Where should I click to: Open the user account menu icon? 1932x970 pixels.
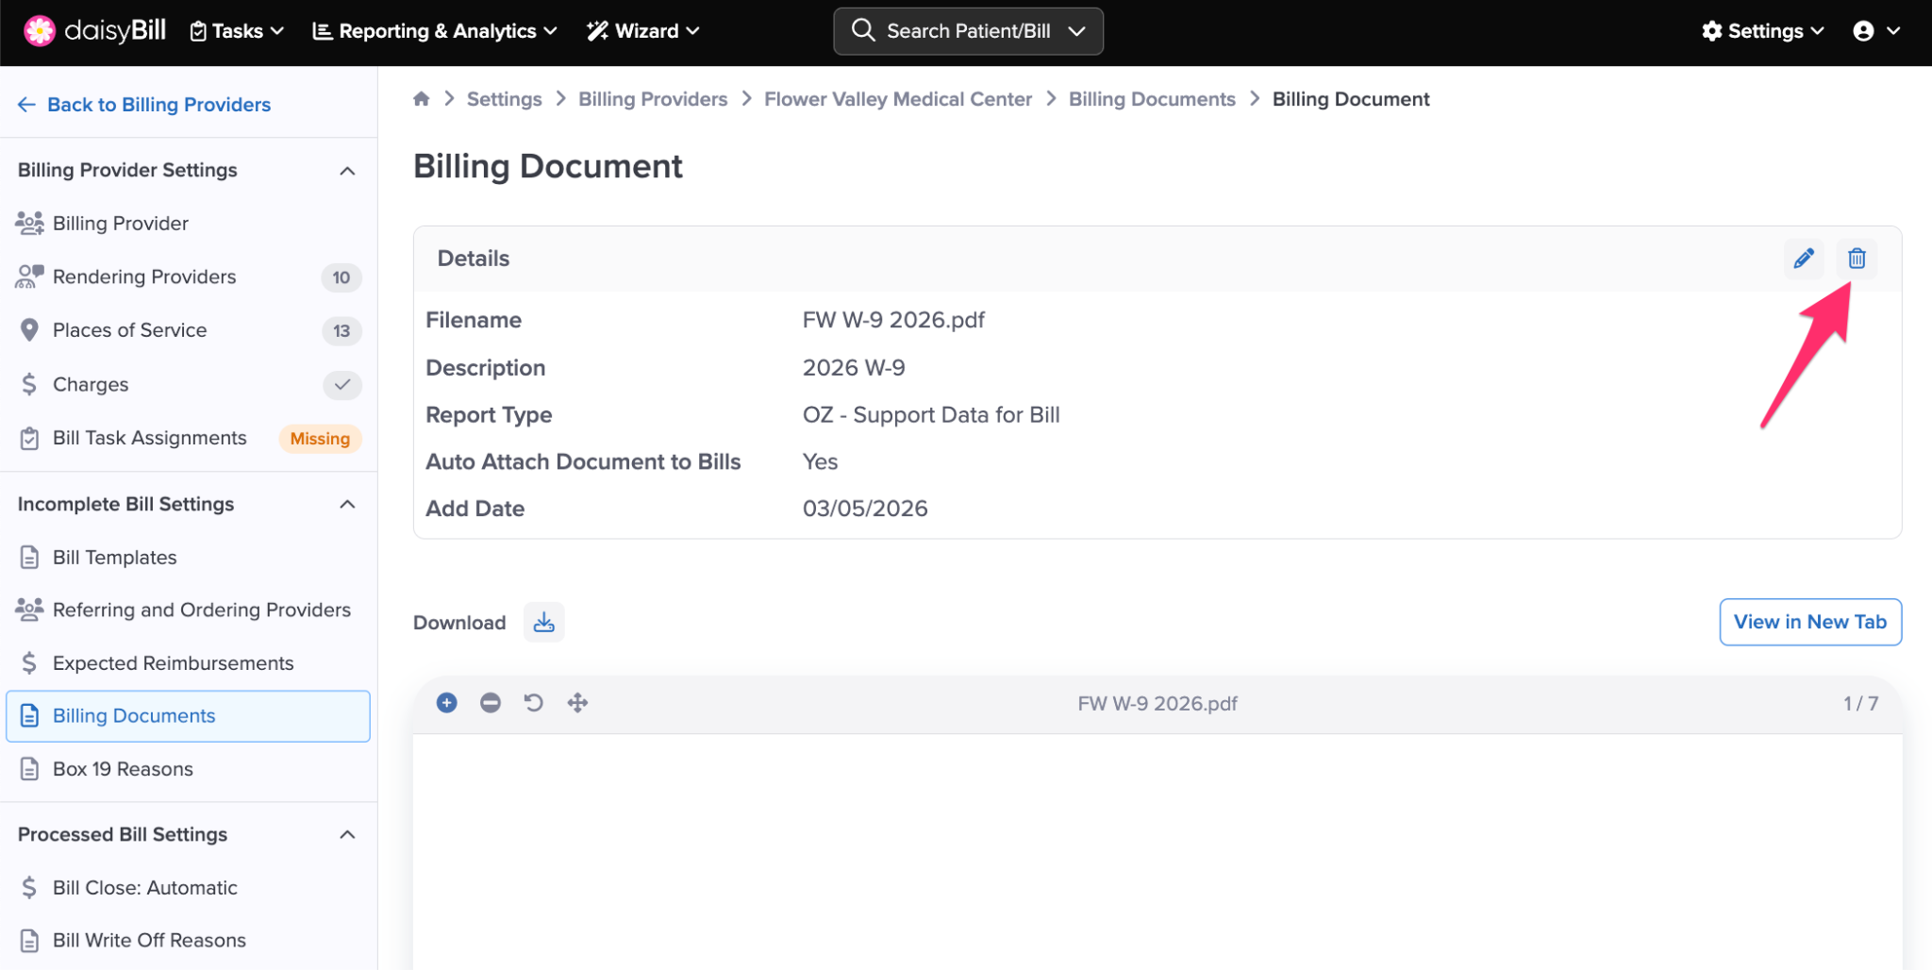point(1875,31)
